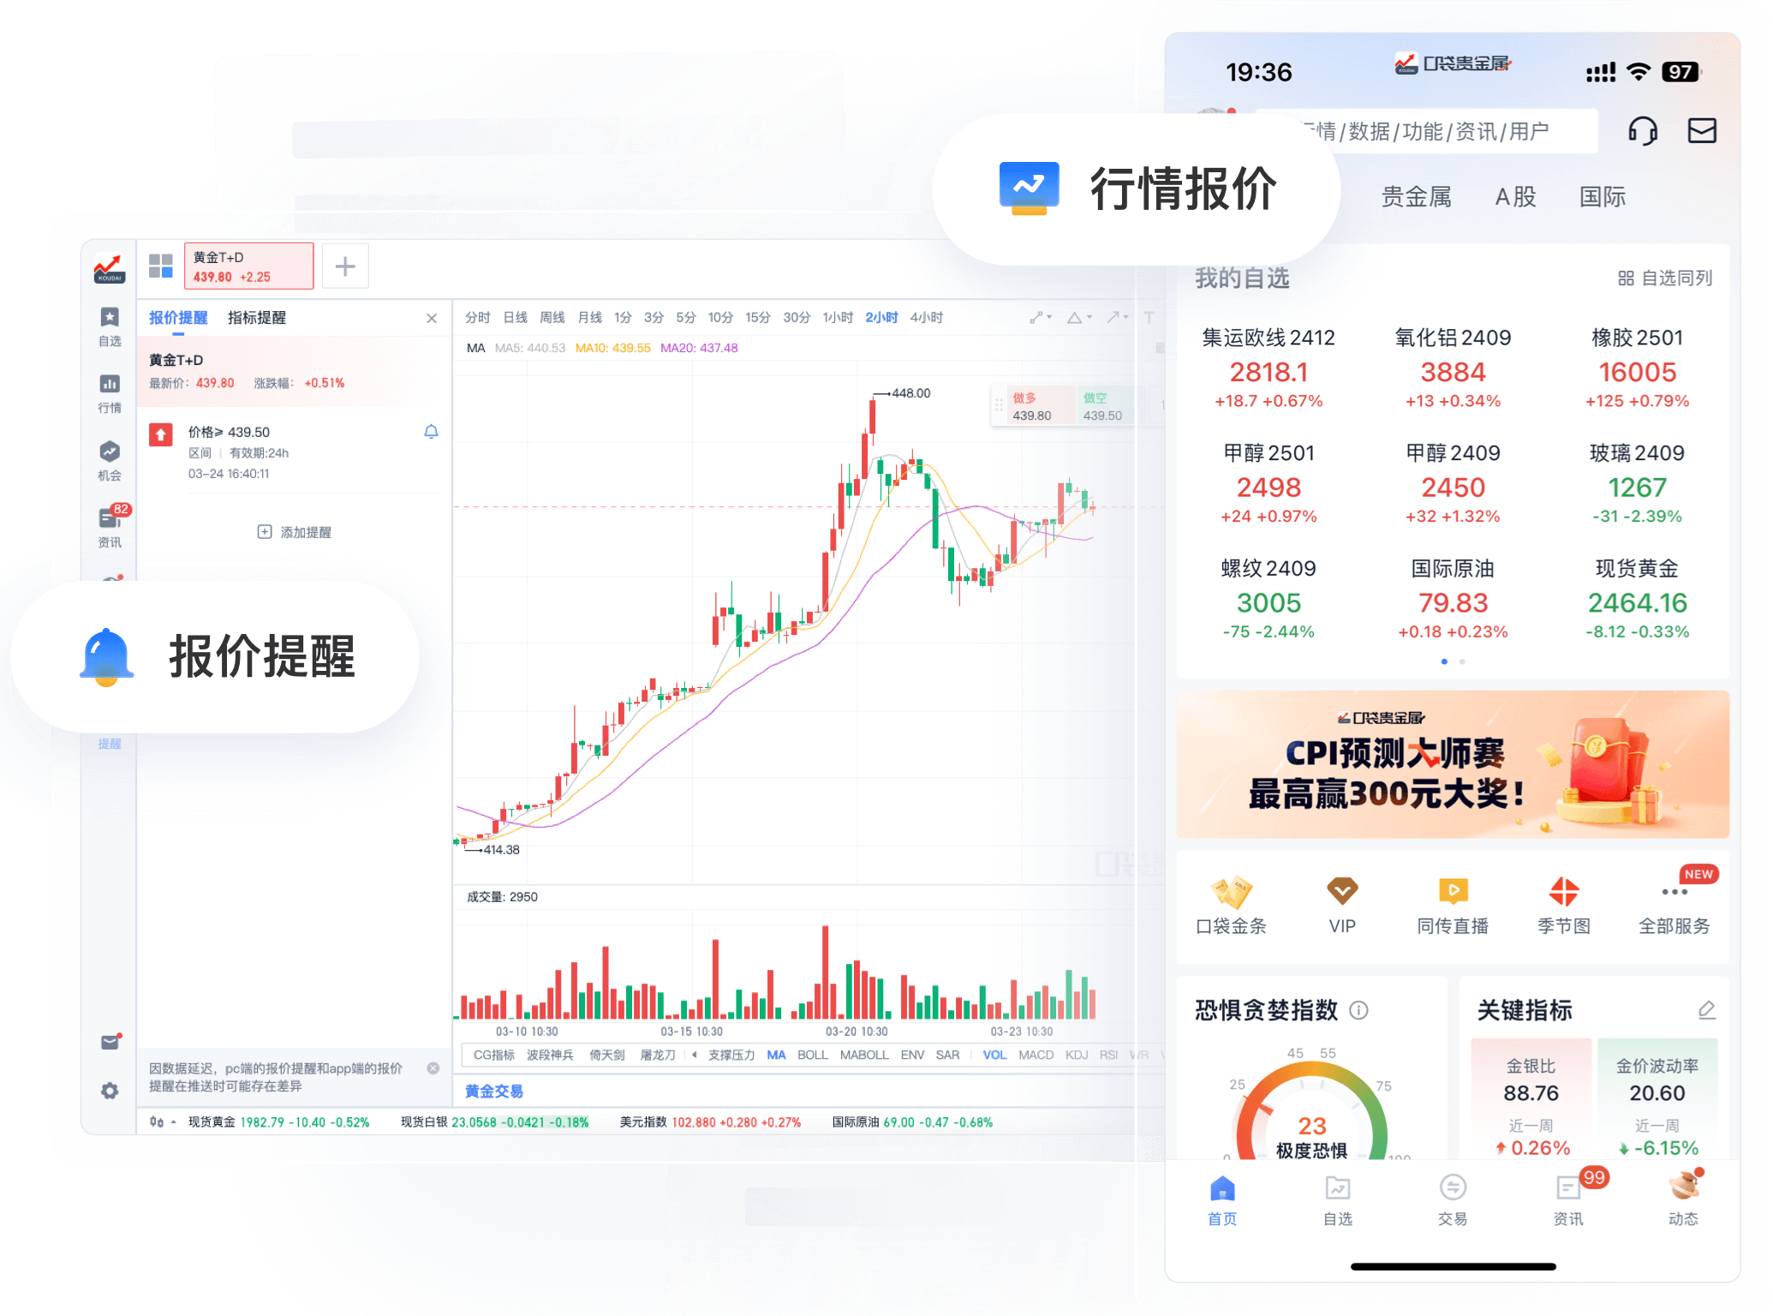Enable the CG指标 indicator
The width and height of the screenshot is (1773, 1316).
(494, 1055)
